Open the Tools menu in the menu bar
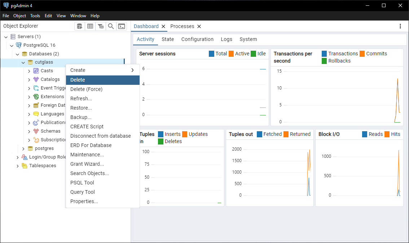Screen dimensions: 409x243 click(x=35, y=16)
